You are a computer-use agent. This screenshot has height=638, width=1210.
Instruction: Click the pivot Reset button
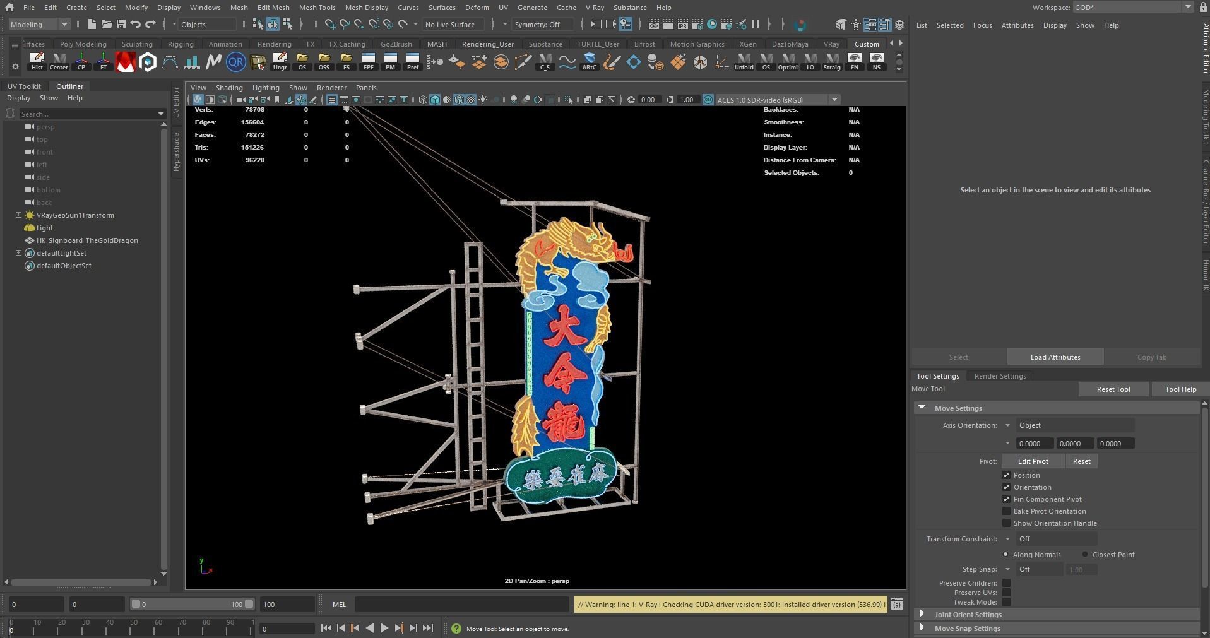click(x=1081, y=461)
